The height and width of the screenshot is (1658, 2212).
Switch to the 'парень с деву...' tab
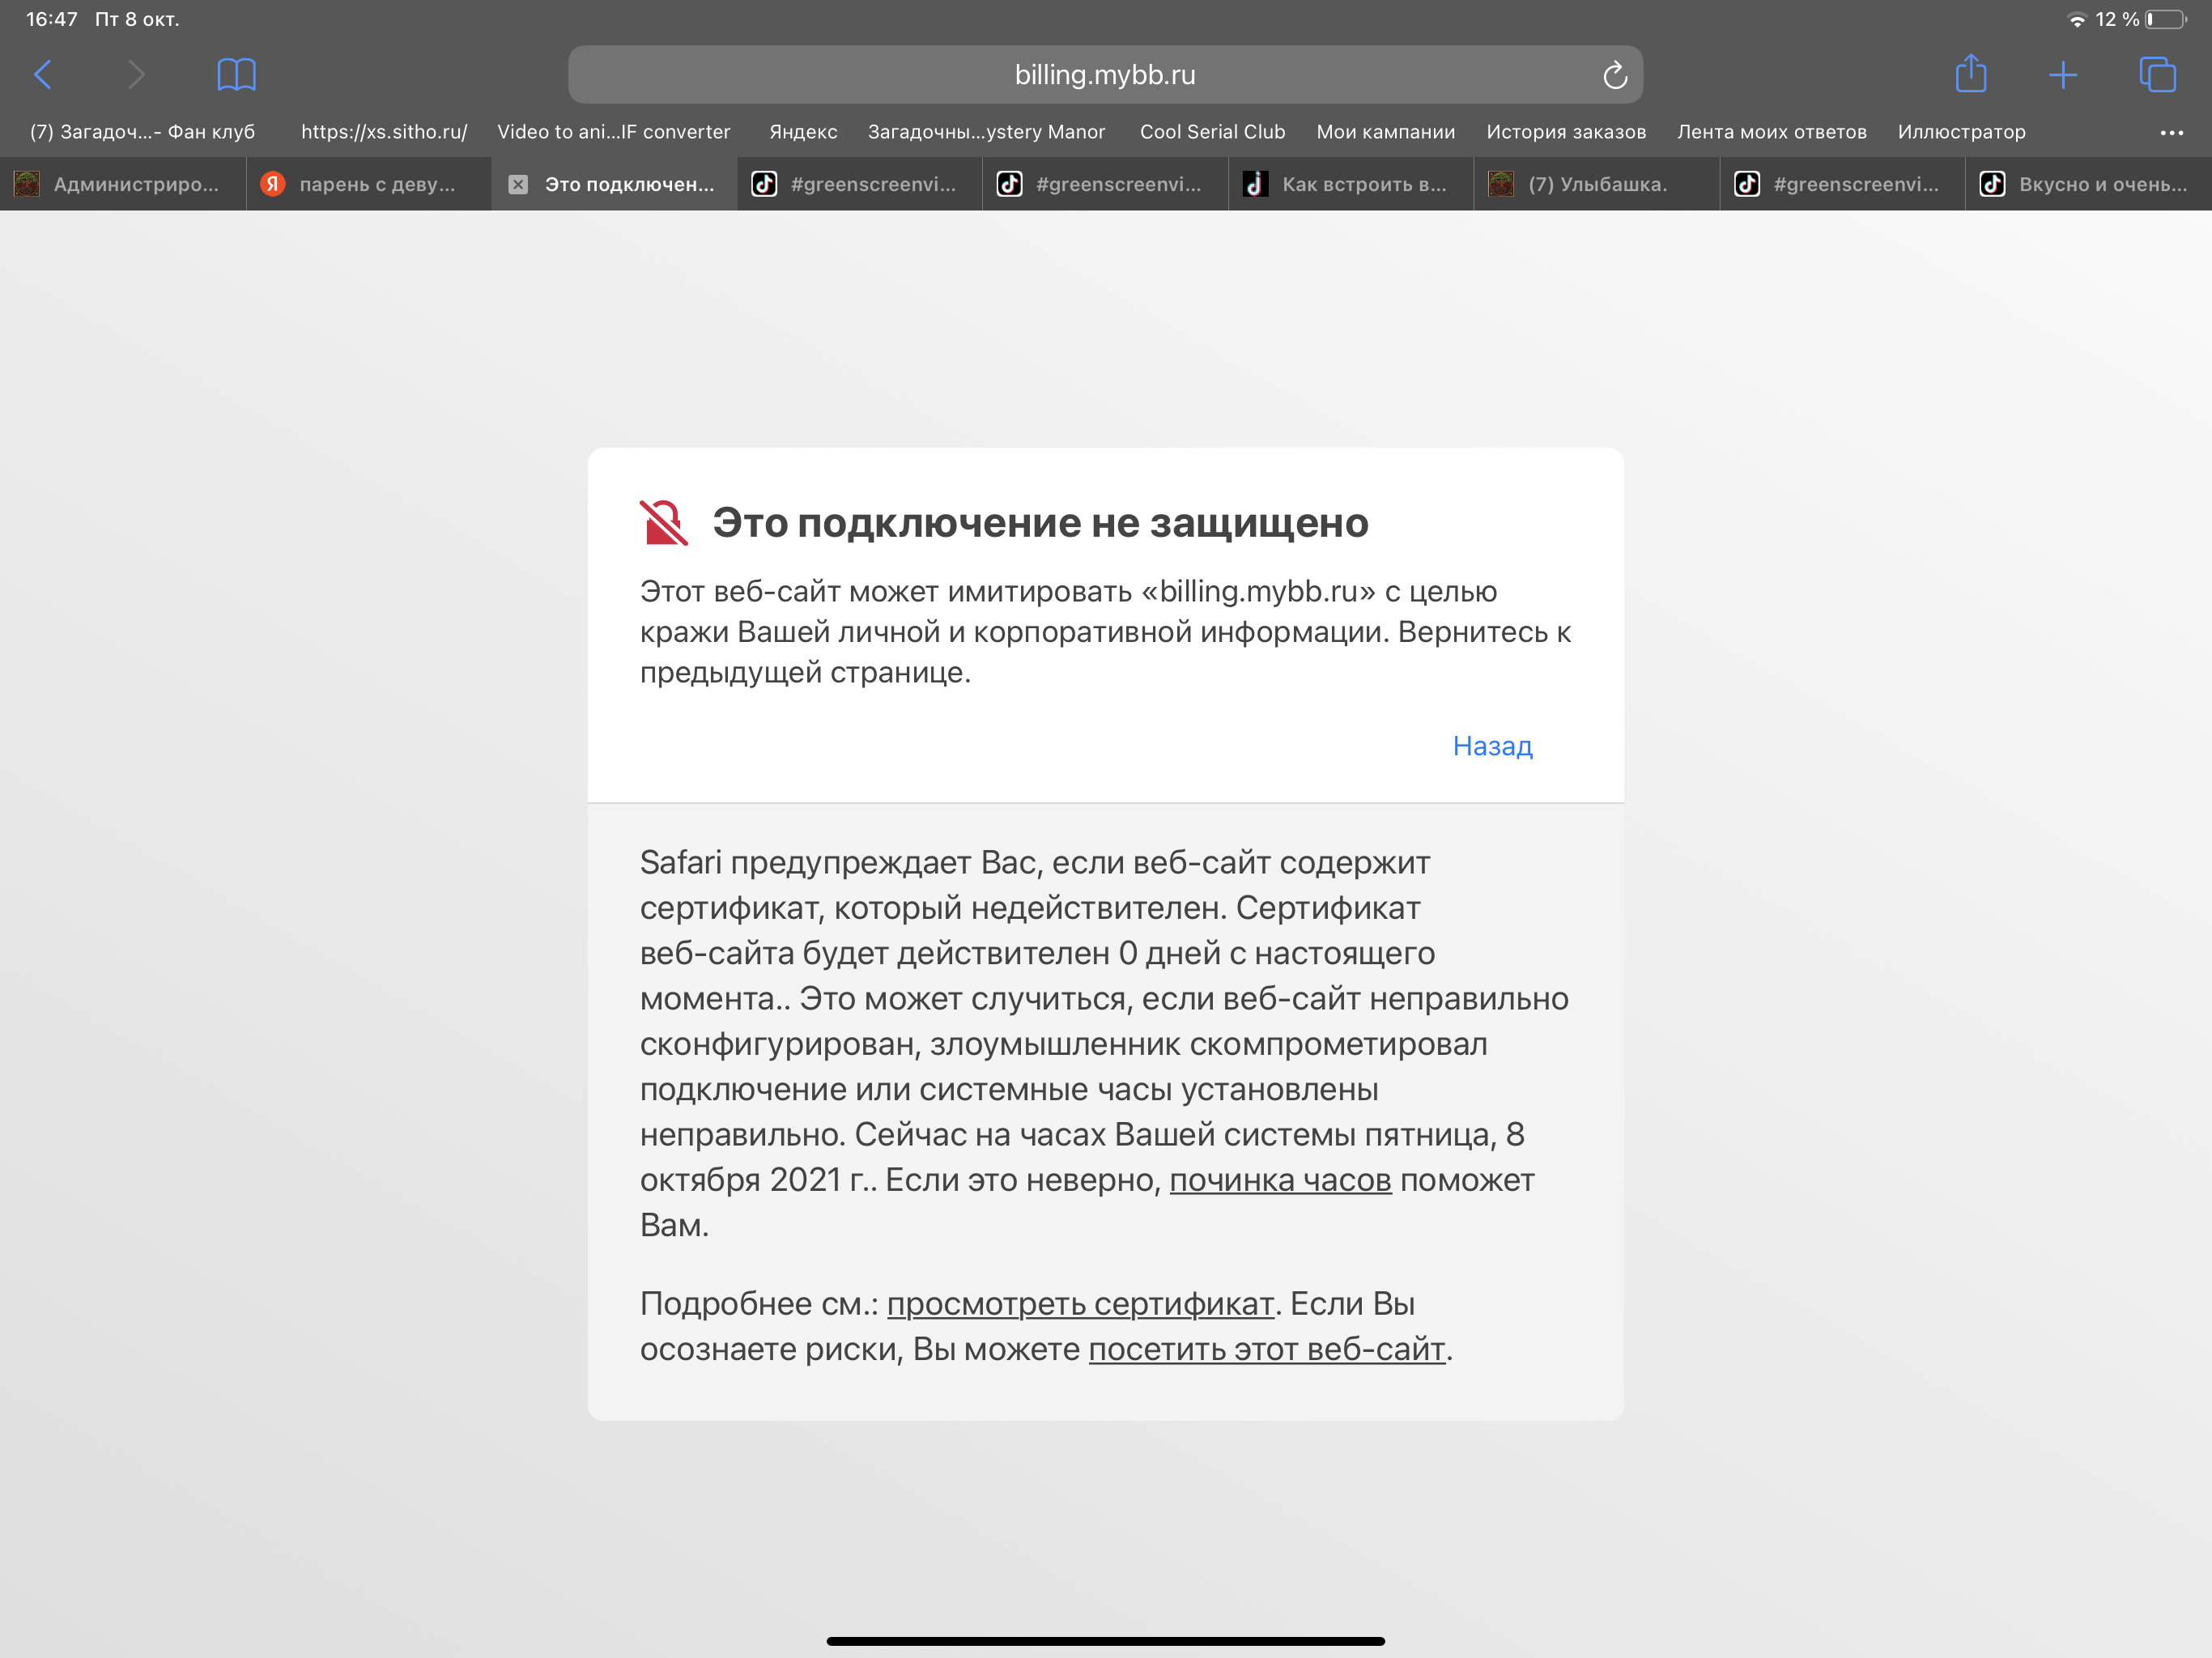(369, 184)
